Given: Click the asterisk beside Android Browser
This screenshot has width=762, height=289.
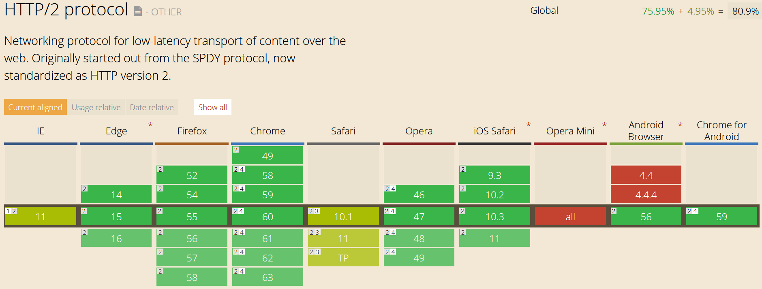Looking at the screenshot, I should click(x=680, y=125).
